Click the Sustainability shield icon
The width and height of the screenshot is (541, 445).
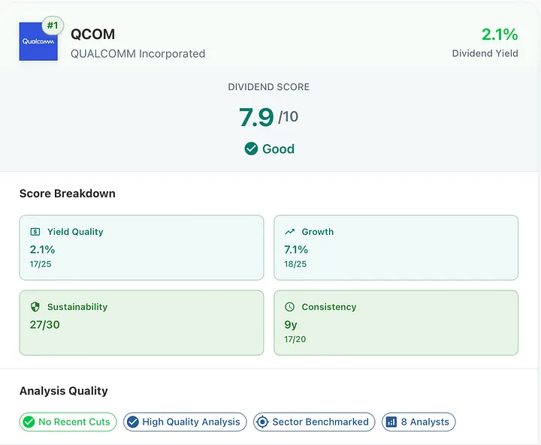click(x=35, y=307)
